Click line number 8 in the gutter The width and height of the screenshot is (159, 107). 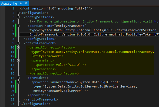[x=13, y=39]
